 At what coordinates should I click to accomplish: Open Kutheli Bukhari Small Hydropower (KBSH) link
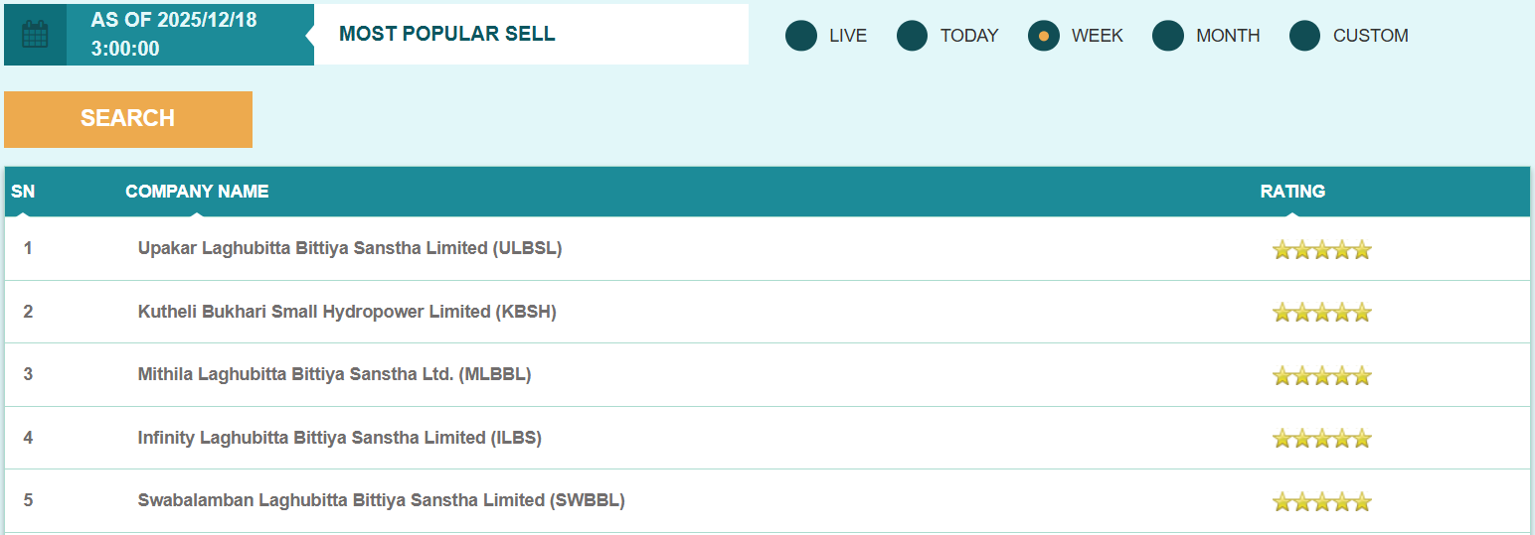pyautogui.click(x=347, y=312)
